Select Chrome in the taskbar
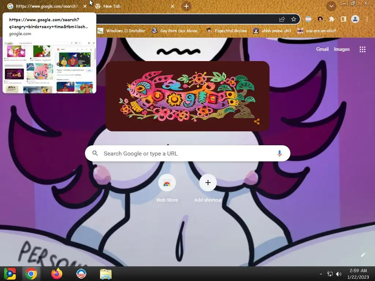The height and width of the screenshot is (281, 375). click(x=31, y=274)
